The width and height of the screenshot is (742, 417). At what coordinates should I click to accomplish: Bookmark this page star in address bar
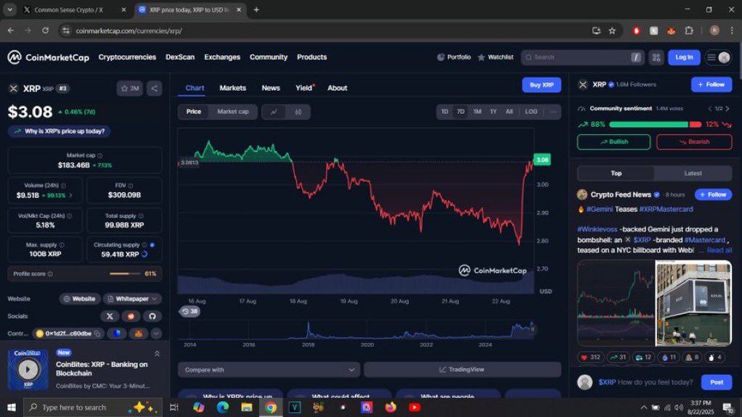point(612,30)
